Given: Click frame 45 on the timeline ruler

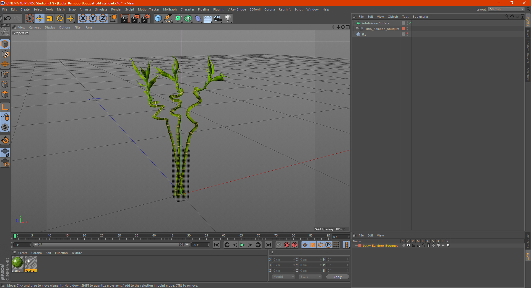Looking at the screenshot, I should [x=171, y=236].
